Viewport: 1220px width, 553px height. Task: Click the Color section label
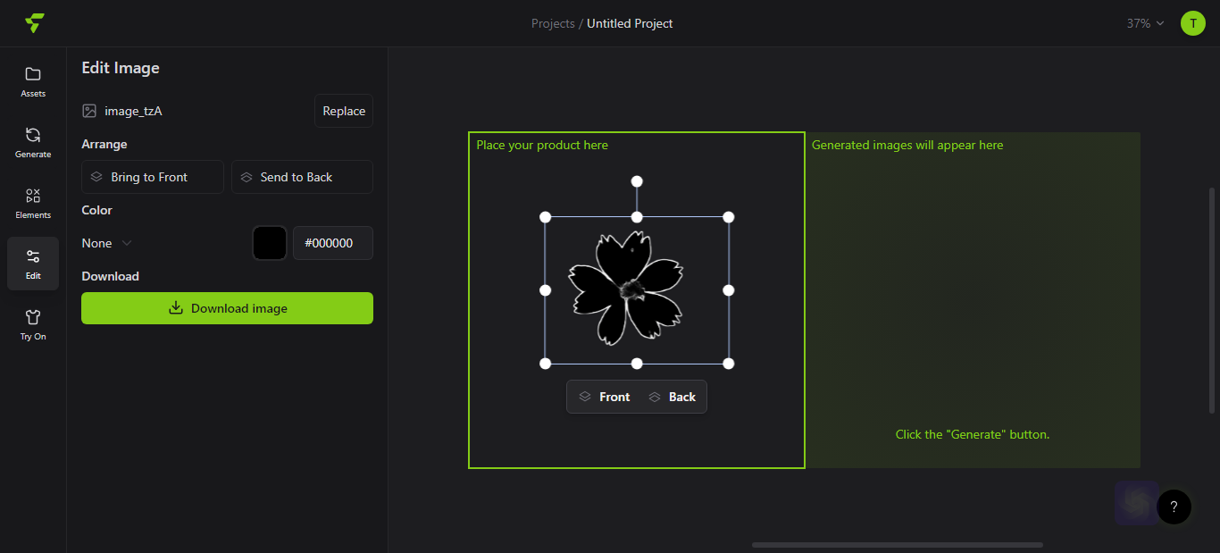(96, 210)
